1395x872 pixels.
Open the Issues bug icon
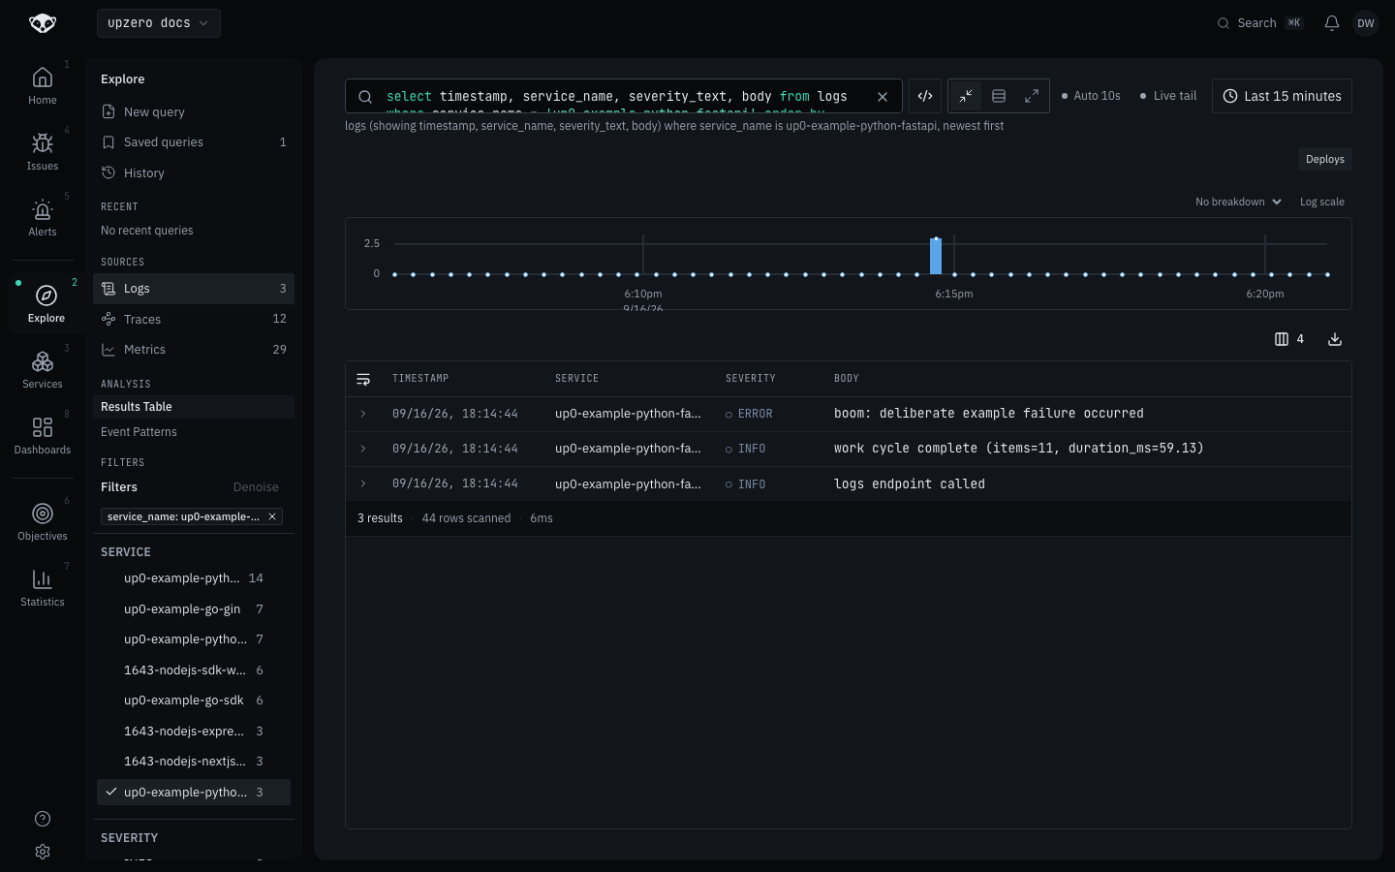pos(43,143)
